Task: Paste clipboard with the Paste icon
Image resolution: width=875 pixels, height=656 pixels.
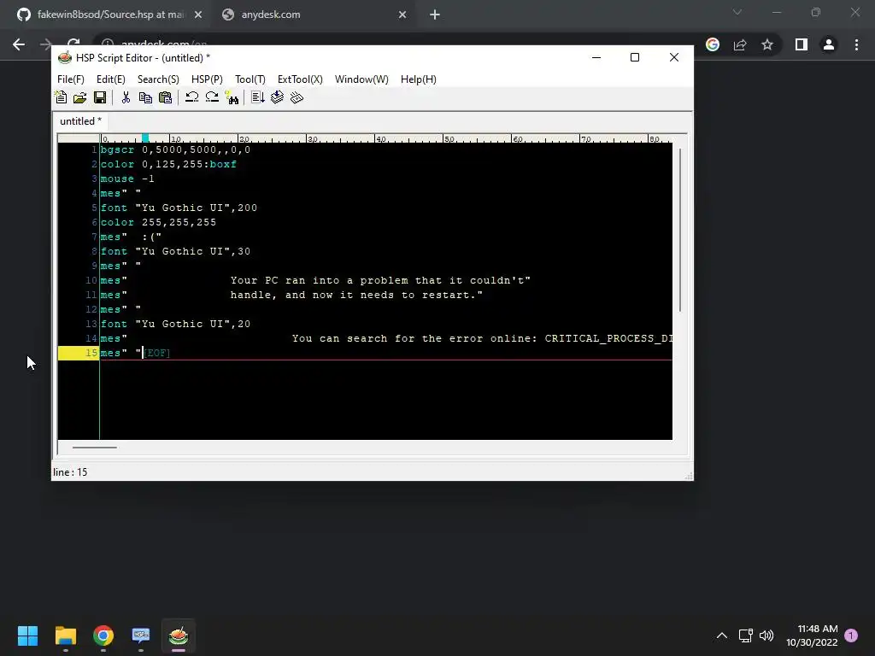Action: coord(165,97)
